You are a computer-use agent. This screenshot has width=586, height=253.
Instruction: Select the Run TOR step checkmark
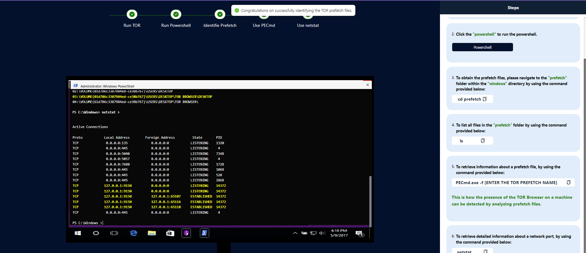point(132,14)
